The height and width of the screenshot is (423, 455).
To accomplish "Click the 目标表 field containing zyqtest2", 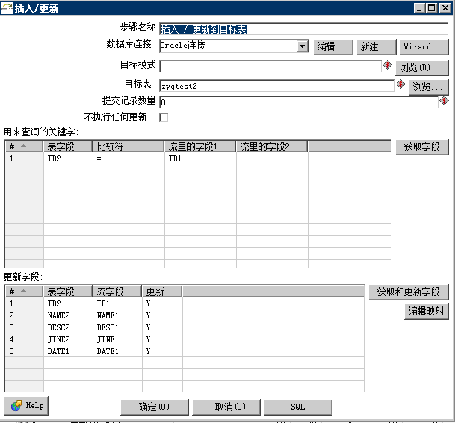I will pyautogui.click(x=277, y=86).
